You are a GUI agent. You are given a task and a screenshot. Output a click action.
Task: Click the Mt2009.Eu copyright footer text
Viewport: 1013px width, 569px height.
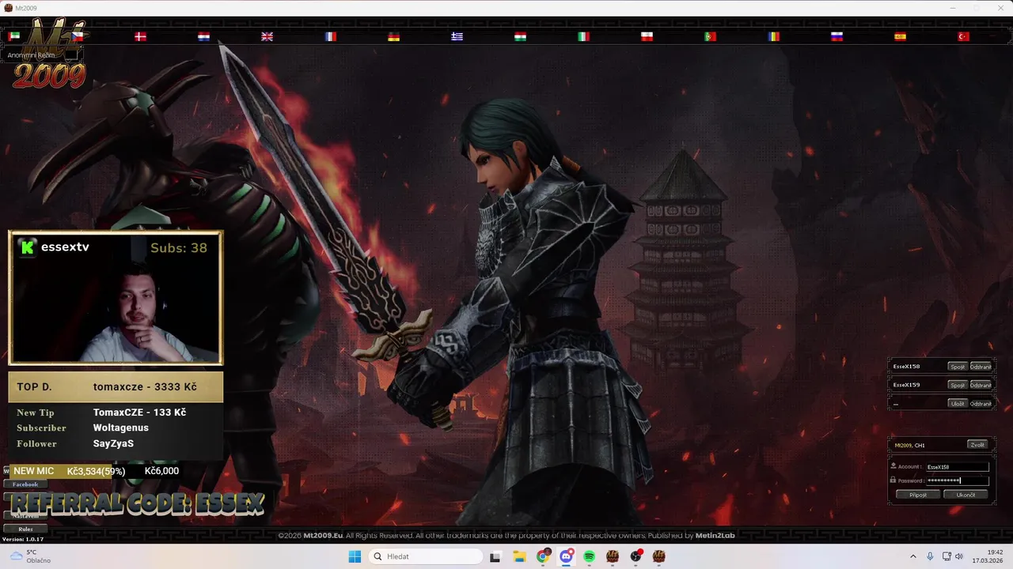tap(506, 536)
